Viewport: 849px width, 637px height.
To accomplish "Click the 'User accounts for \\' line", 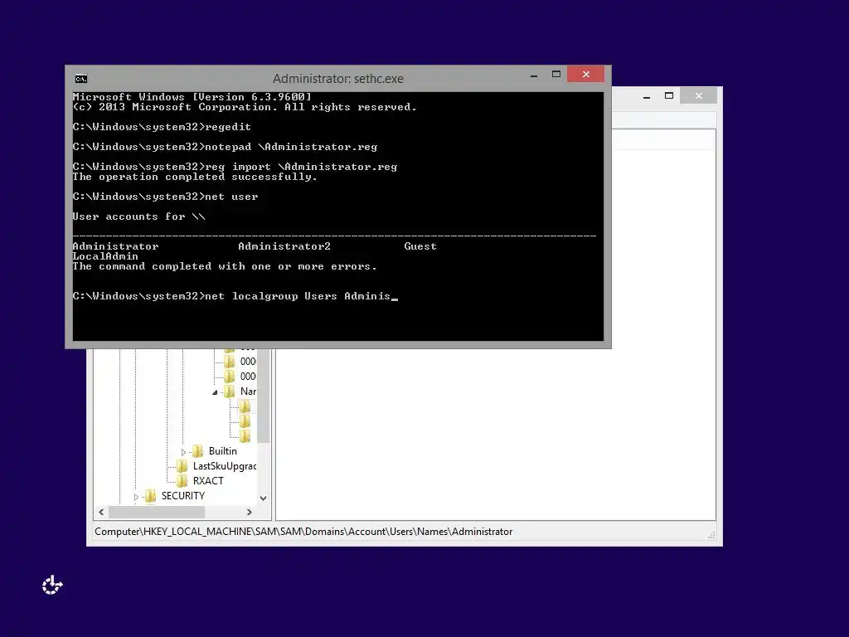I will click(138, 216).
